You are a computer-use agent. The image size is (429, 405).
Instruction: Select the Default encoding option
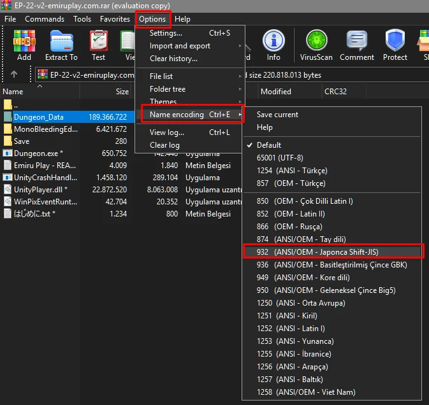point(331,145)
